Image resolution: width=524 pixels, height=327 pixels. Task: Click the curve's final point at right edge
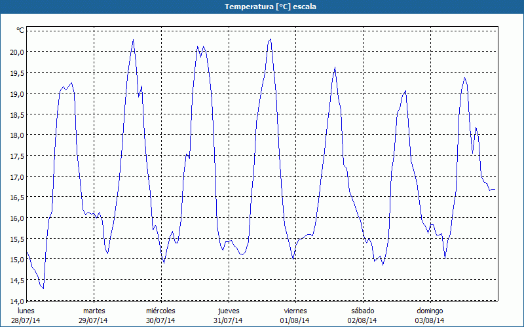pos(495,190)
